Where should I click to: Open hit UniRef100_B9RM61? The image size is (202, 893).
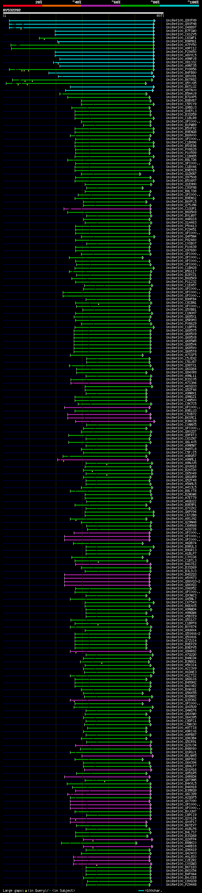pos(181,41)
